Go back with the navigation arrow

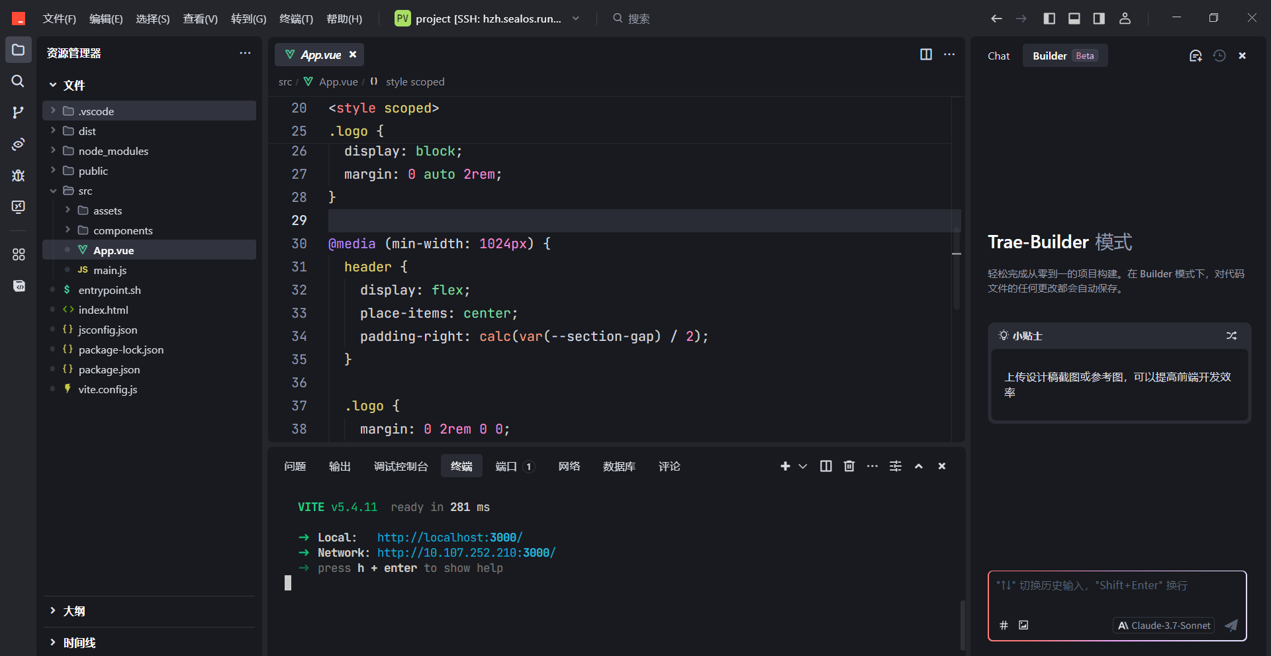pos(996,19)
